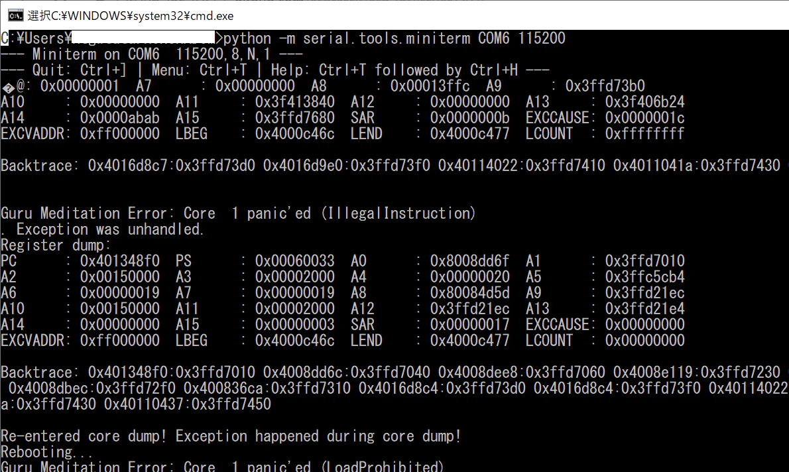Click 'COM6 115200' at end of the command line

[x=521, y=38]
